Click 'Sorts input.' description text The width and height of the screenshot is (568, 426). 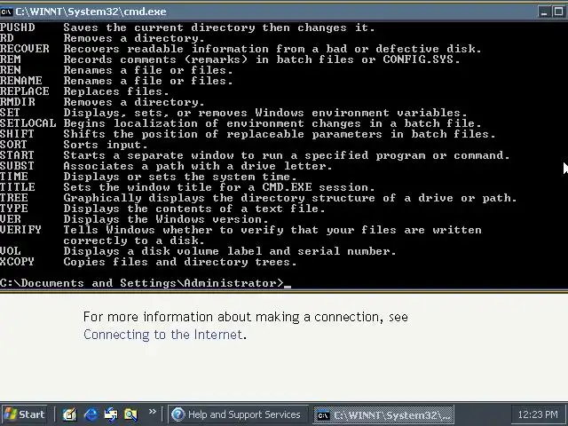coord(106,145)
